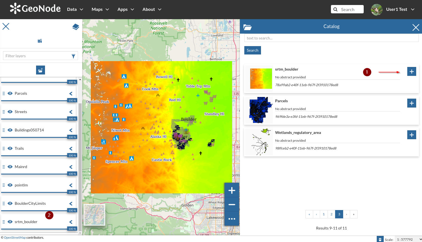Viewport: 422px width, 242px height.
Task: Expand the srtm_boulder layer legend
Action: coord(71,222)
